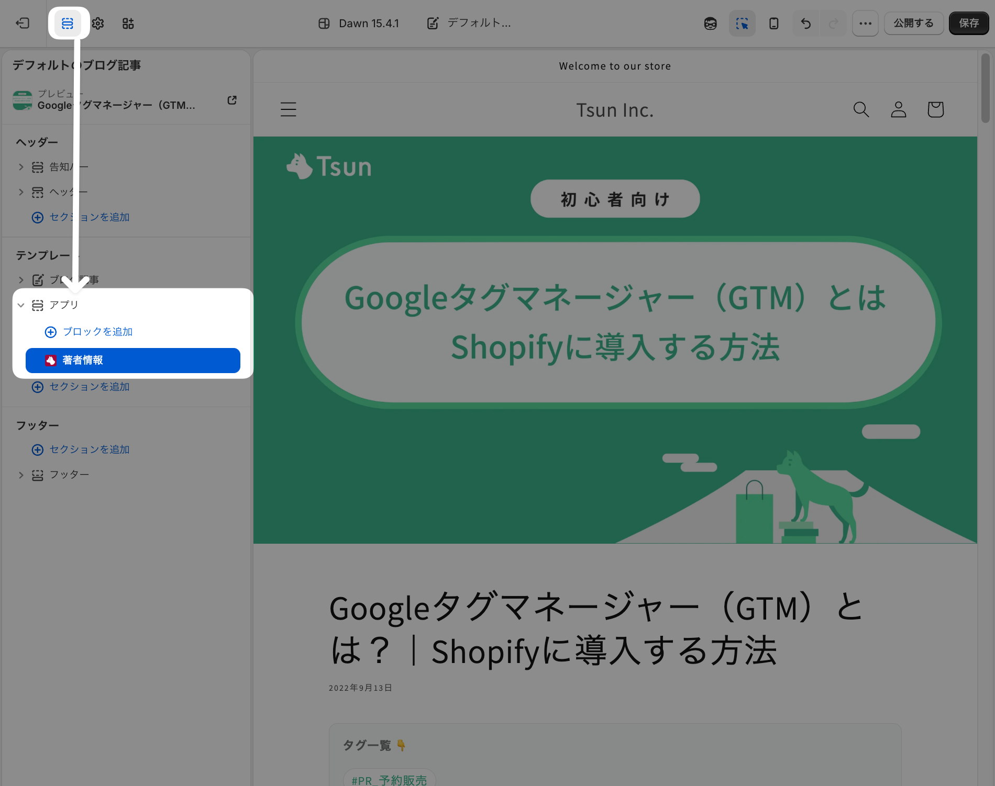The height and width of the screenshot is (786, 995).
Task: Select the 著者情報 app block
Action: 133,361
